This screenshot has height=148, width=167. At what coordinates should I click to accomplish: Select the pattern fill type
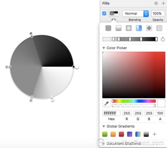pos(149,28)
